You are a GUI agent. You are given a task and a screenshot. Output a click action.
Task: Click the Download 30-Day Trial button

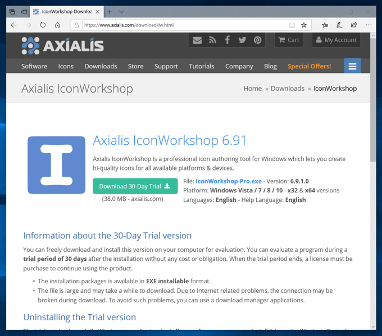point(135,186)
